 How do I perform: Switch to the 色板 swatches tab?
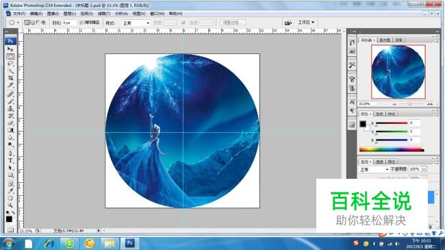point(379,114)
